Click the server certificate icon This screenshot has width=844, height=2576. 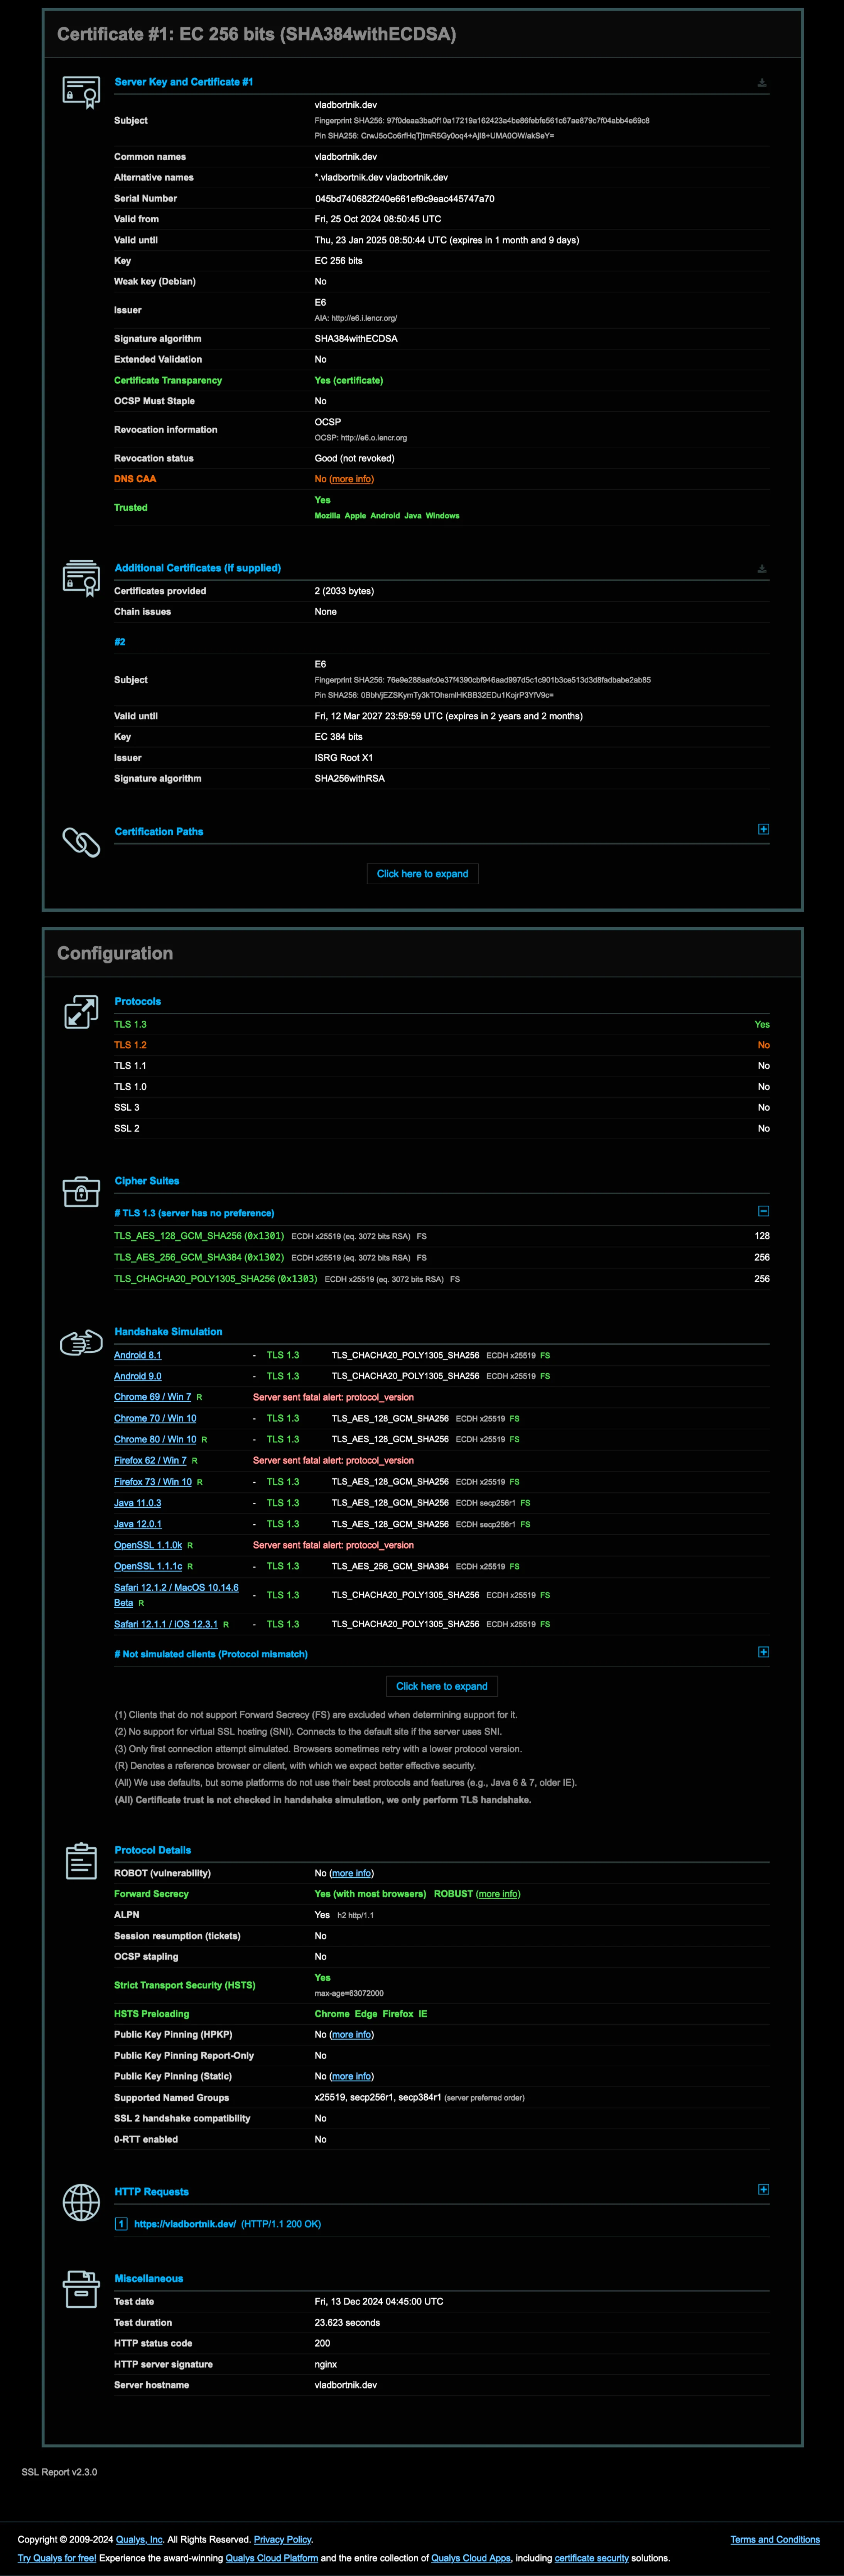coord(81,92)
